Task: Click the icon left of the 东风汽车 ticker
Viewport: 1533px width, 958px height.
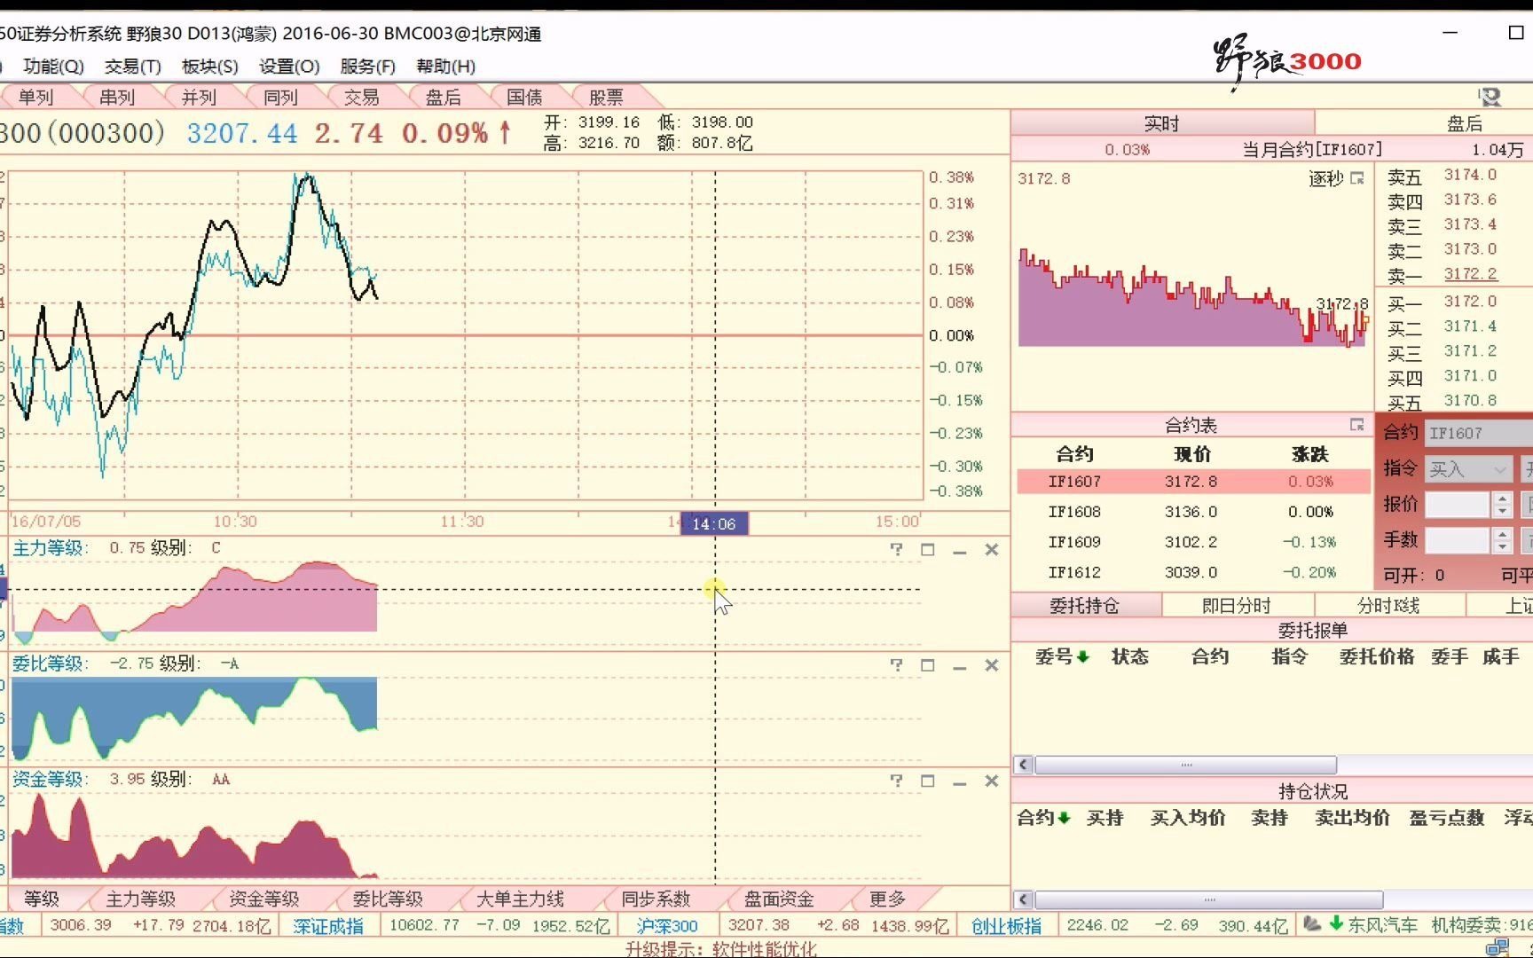Action: coord(1312,924)
